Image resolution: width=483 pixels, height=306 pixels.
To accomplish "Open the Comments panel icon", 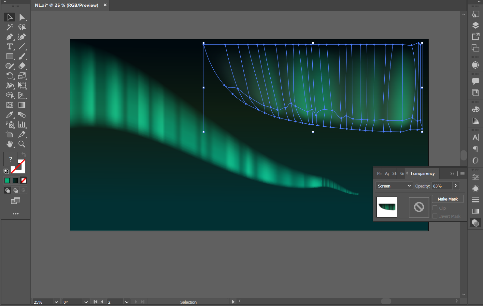I will [476, 81].
